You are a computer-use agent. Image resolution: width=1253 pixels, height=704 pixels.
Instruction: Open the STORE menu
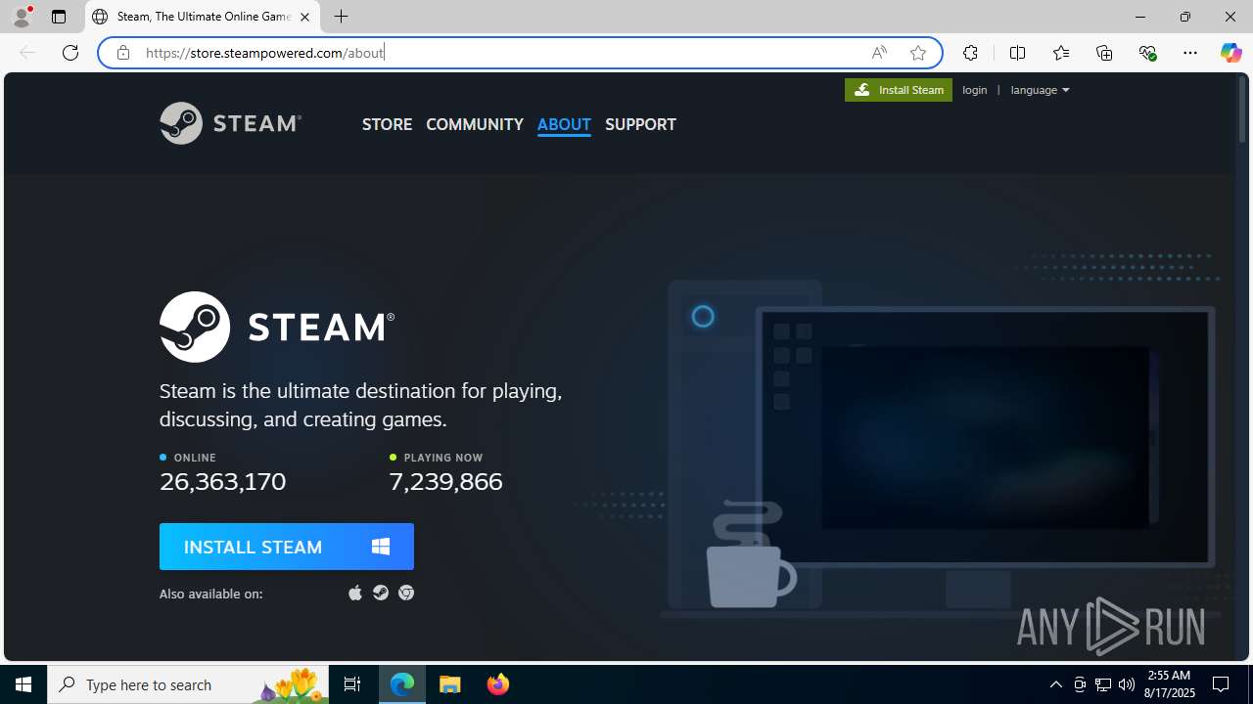tap(387, 124)
